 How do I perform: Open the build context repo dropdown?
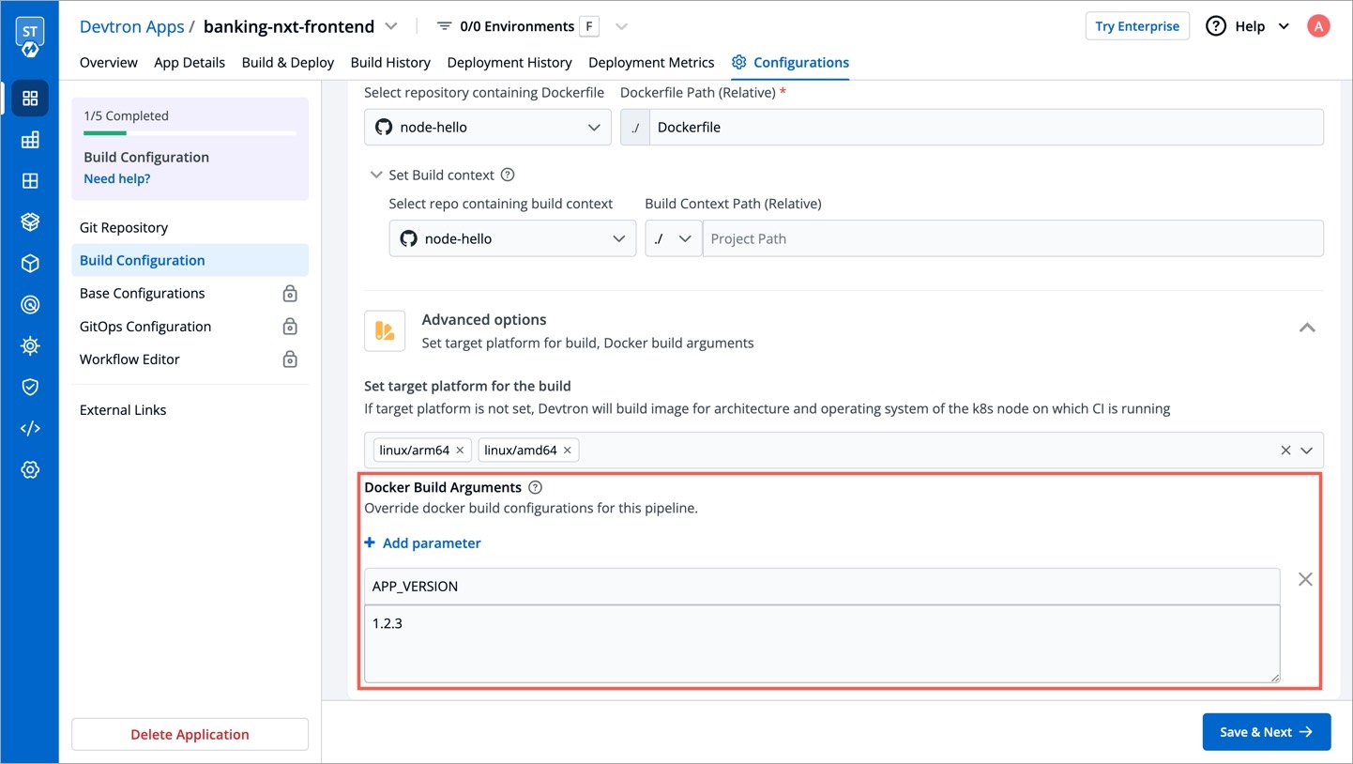512,238
